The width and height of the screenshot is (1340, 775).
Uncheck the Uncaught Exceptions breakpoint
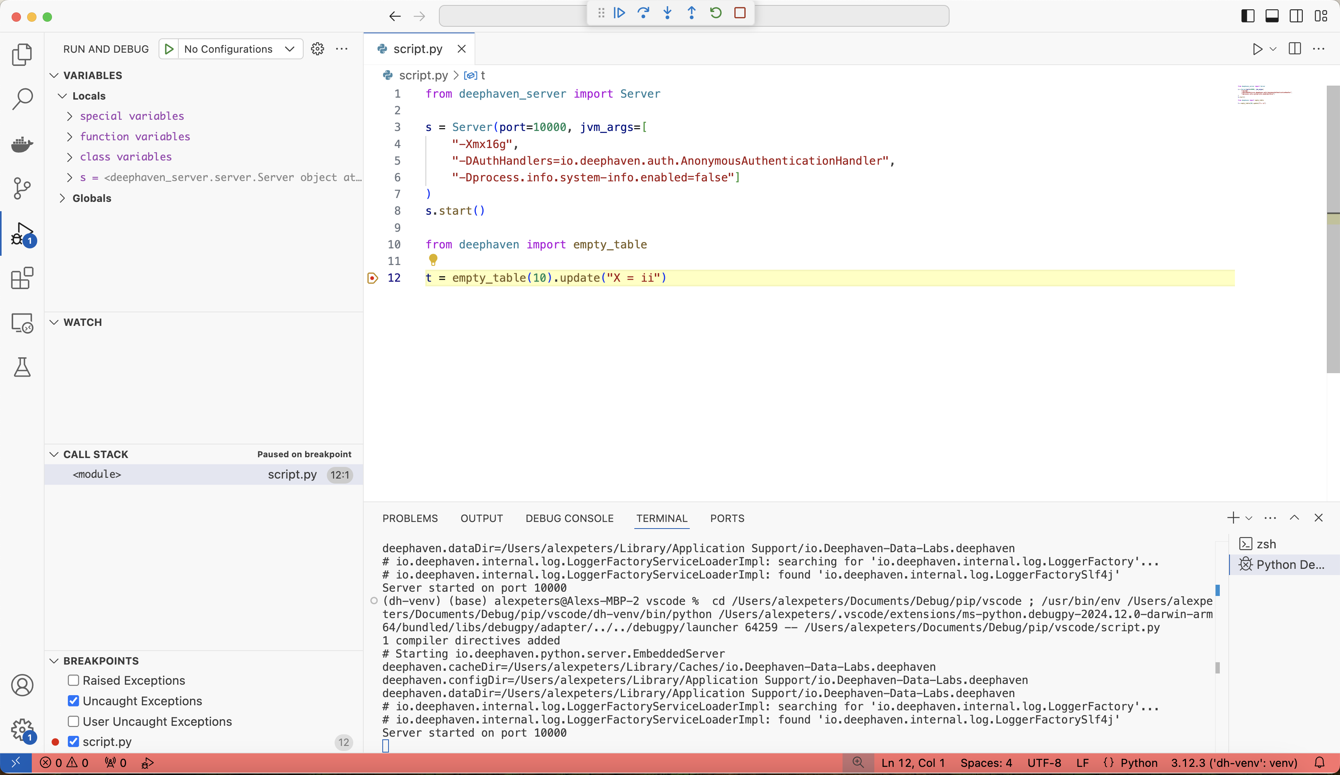[x=73, y=701]
